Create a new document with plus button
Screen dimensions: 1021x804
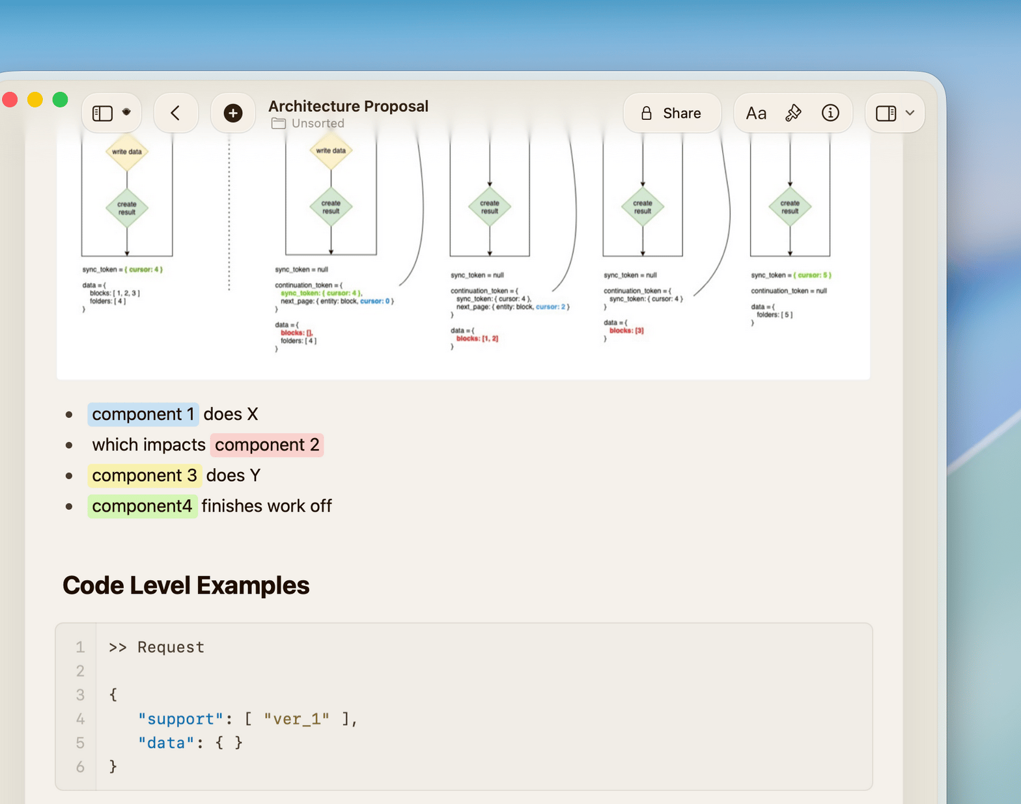coord(232,113)
